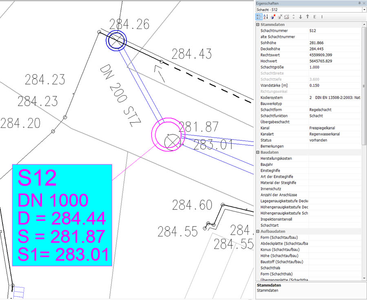Screen dimensions: 367x300
Task: Click the scrollbar up arrow in properties
Action: tap(364, 24)
